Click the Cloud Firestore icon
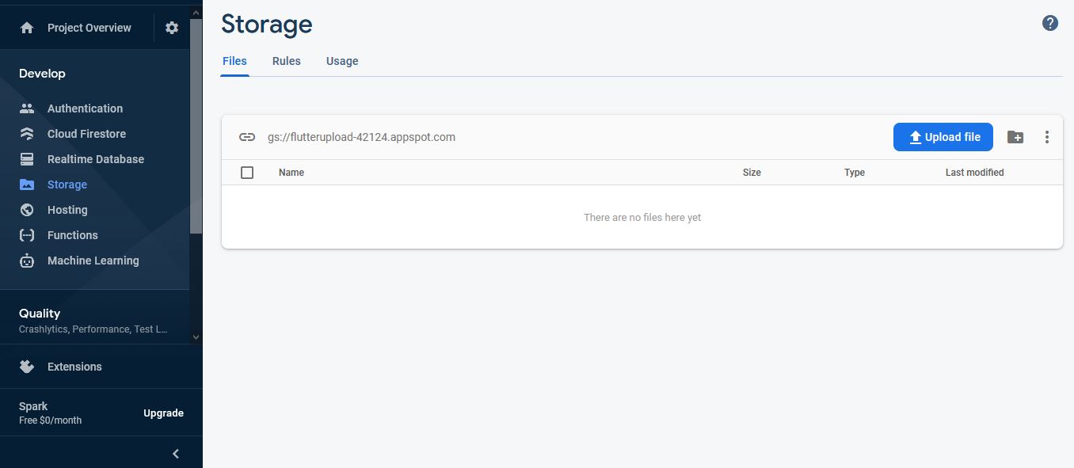 [x=27, y=134]
